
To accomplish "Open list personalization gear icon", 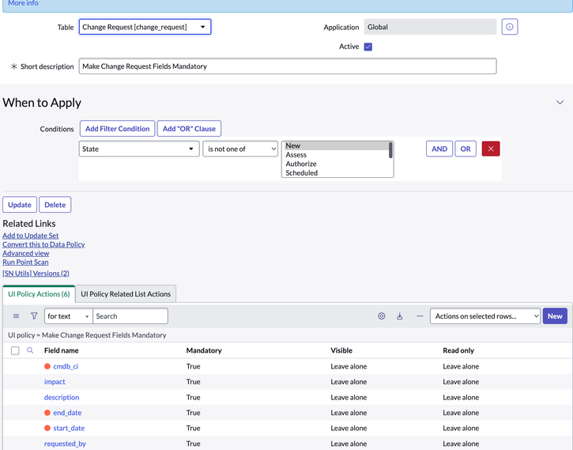I will (381, 316).
